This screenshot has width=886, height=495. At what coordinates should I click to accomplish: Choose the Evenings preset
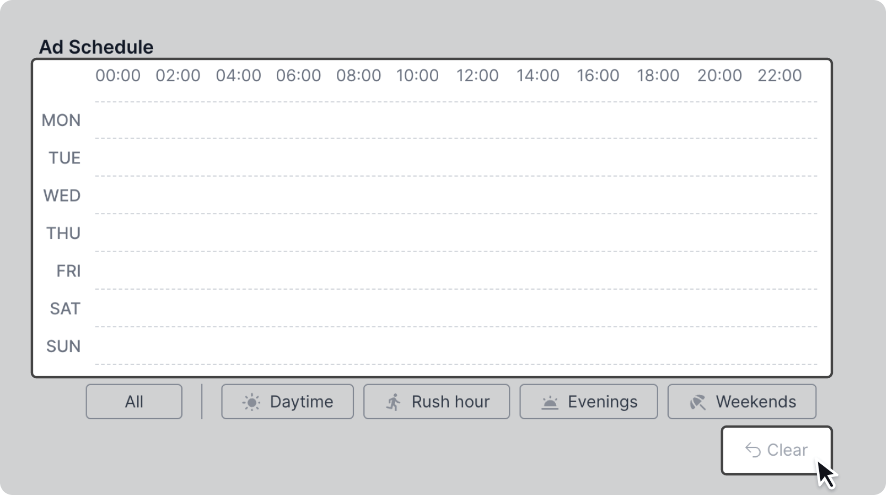pyautogui.click(x=589, y=402)
